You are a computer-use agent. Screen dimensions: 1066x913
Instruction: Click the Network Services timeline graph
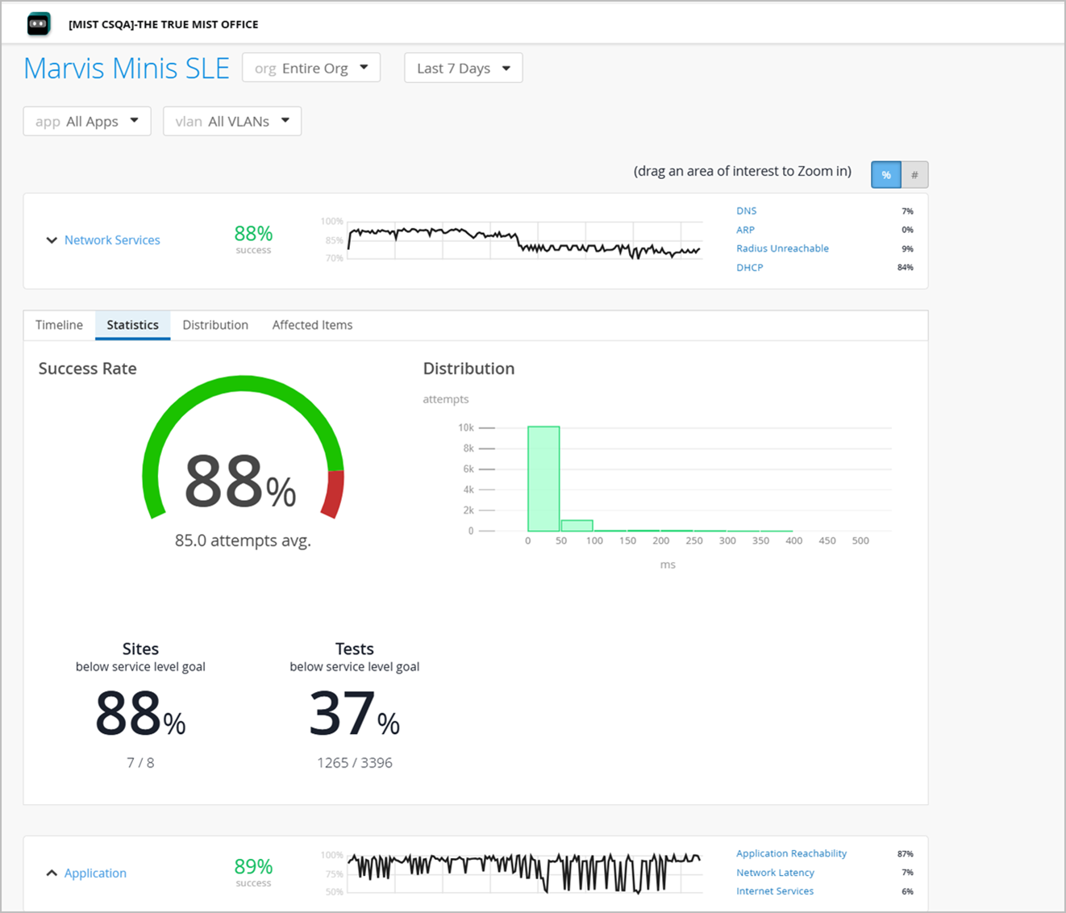click(524, 240)
